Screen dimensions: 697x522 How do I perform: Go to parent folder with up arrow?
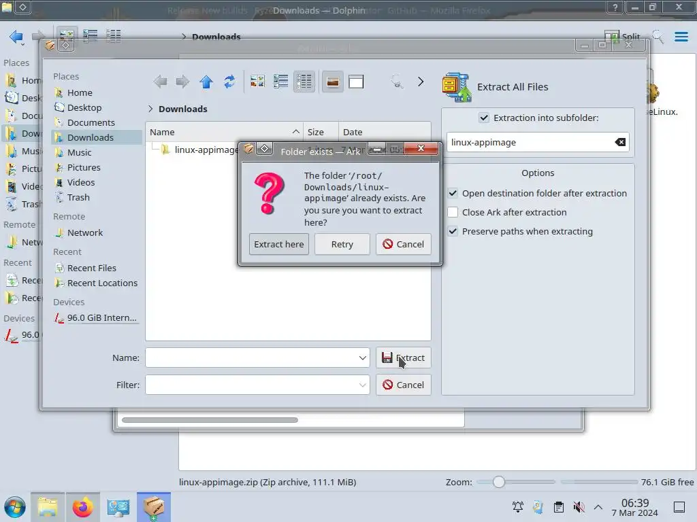(x=206, y=82)
